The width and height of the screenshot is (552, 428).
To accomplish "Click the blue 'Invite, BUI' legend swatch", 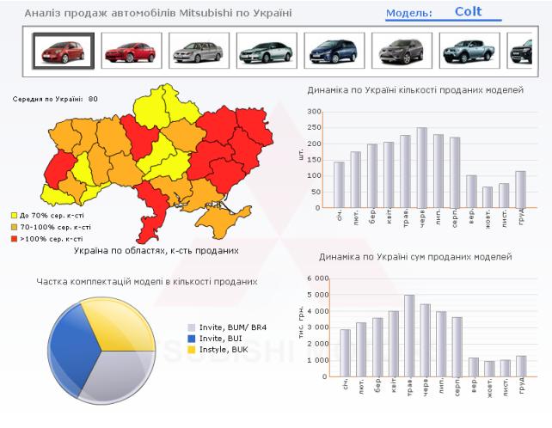I will (x=192, y=339).
